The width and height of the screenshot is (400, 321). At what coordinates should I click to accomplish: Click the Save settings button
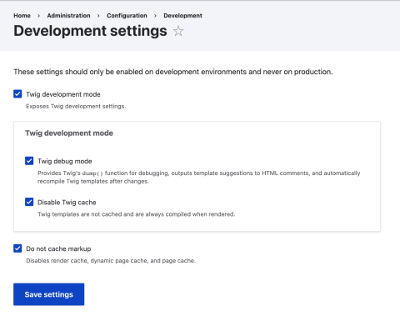[x=49, y=294]
